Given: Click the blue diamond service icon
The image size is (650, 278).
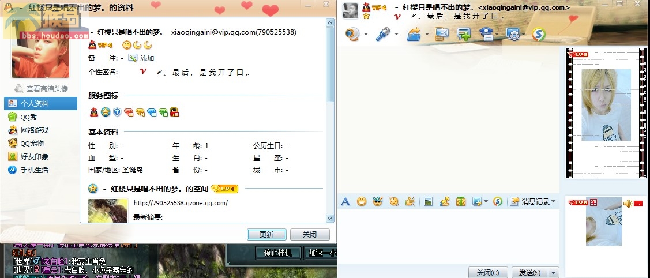Looking at the screenshot, I should [152, 112].
